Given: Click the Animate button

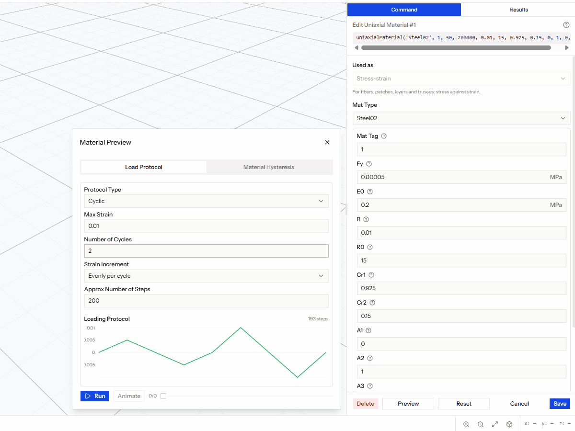Looking at the screenshot, I should point(129,396).
